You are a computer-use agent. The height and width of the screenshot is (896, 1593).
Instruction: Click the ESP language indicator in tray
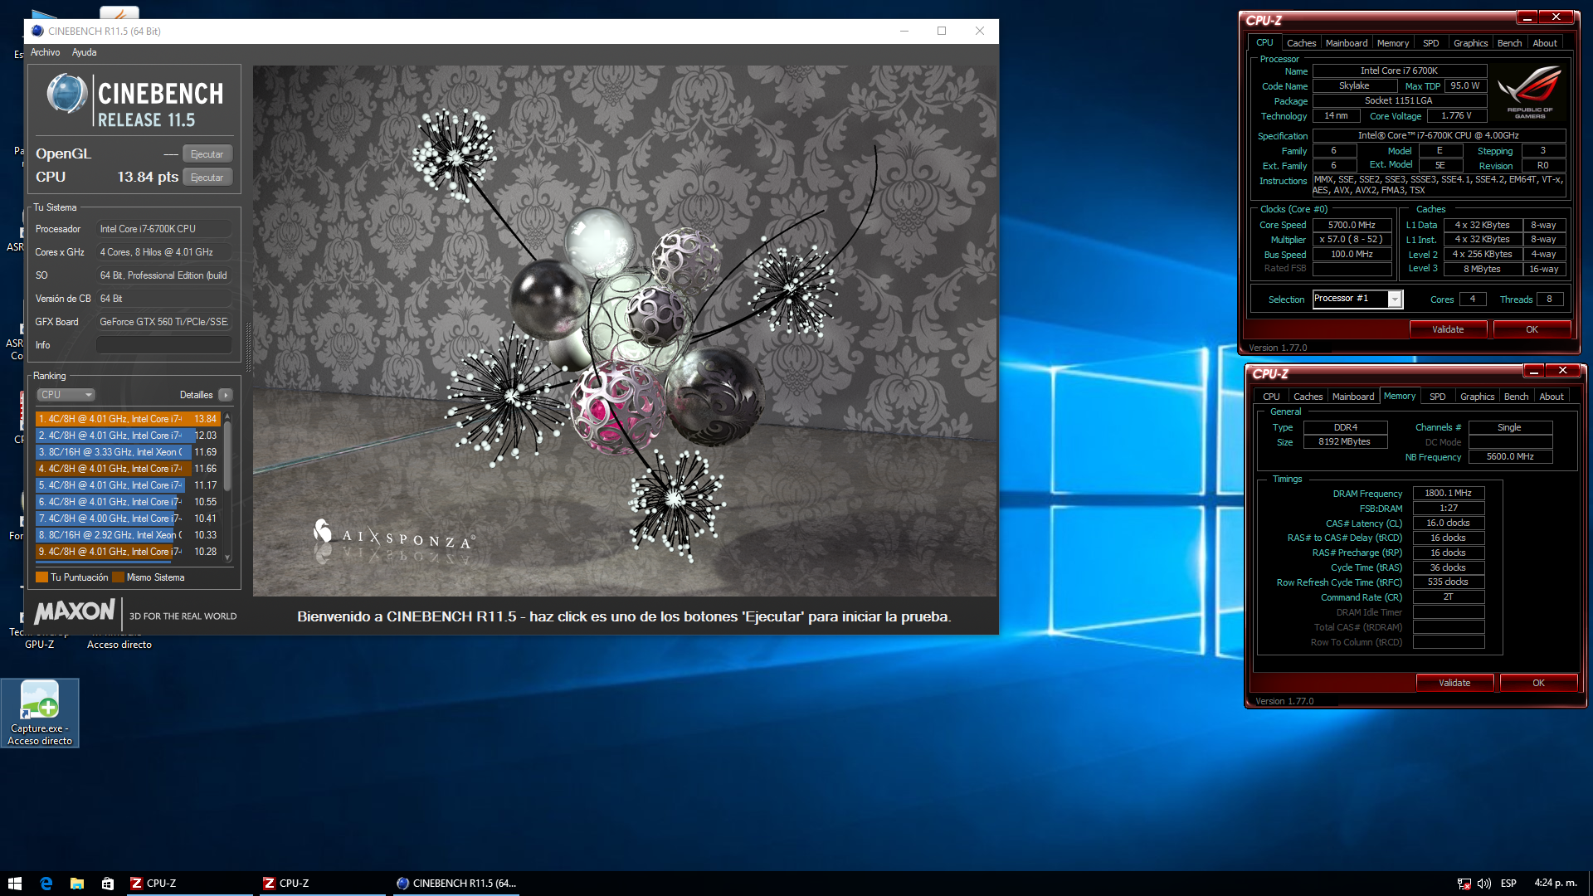point(1508,884)
